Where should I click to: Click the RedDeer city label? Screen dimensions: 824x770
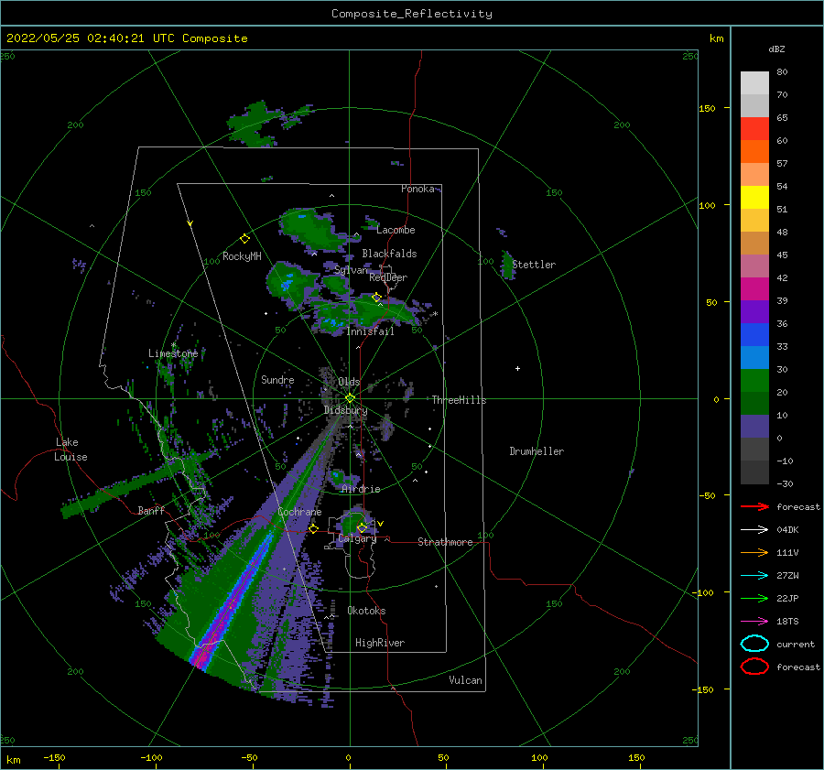point(388,277)
